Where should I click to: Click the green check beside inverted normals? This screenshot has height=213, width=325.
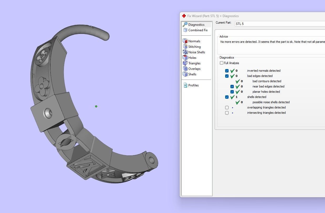point(232,71)
